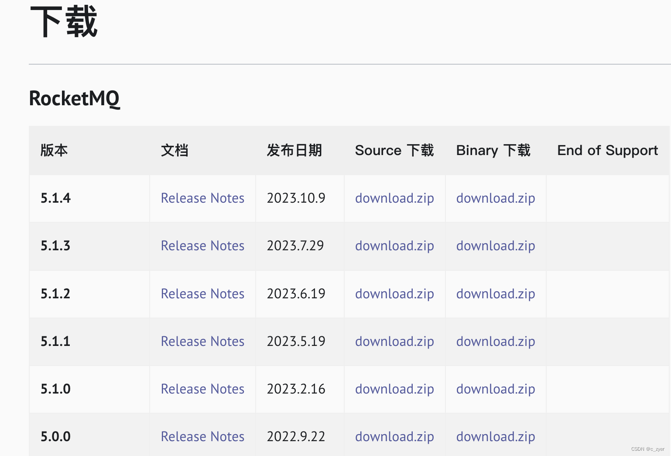
Task: Download binary zip for version 5.1.1
Action: 496,342
